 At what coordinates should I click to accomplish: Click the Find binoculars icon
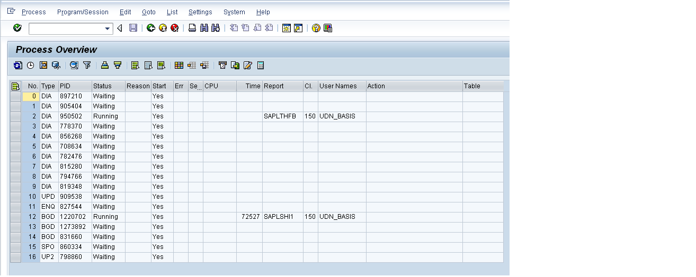[204, 28]
